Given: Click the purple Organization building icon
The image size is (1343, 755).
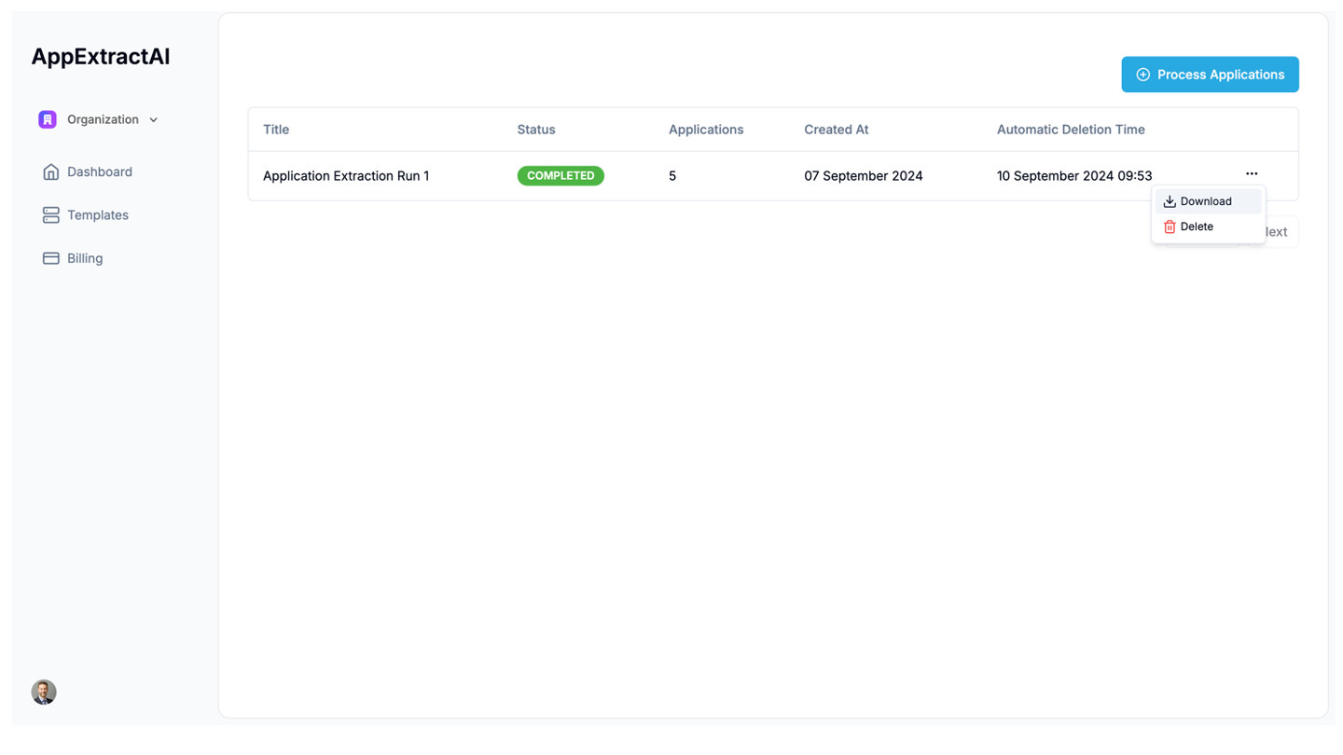Looking at the screenshot, I should tap(48, 119).
